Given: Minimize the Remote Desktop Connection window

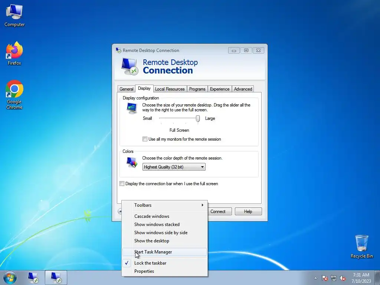Looking at the screenshot, I should [x=234, y=50].
